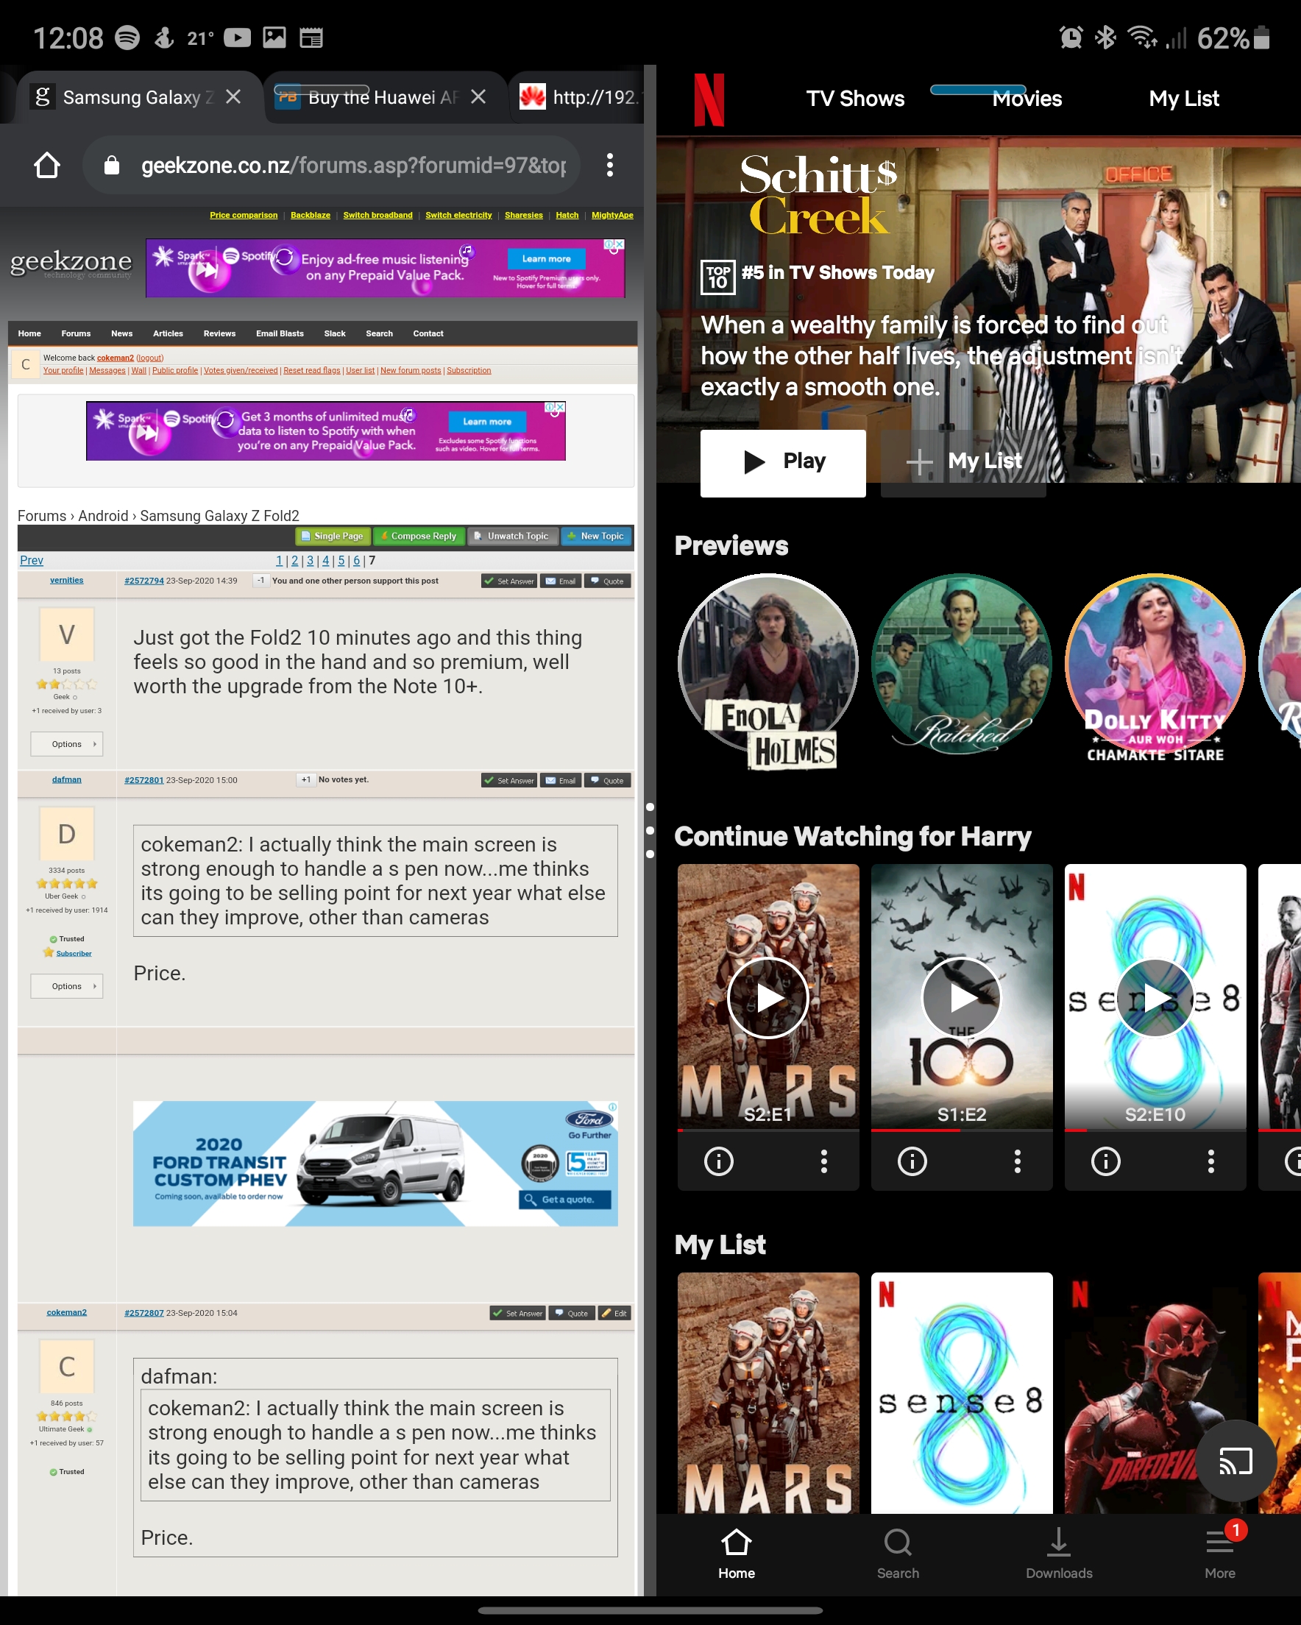1301x1625 pixels.
Task: Expand Options dropdown under dafman profile
Action: [x=67, y=986]
